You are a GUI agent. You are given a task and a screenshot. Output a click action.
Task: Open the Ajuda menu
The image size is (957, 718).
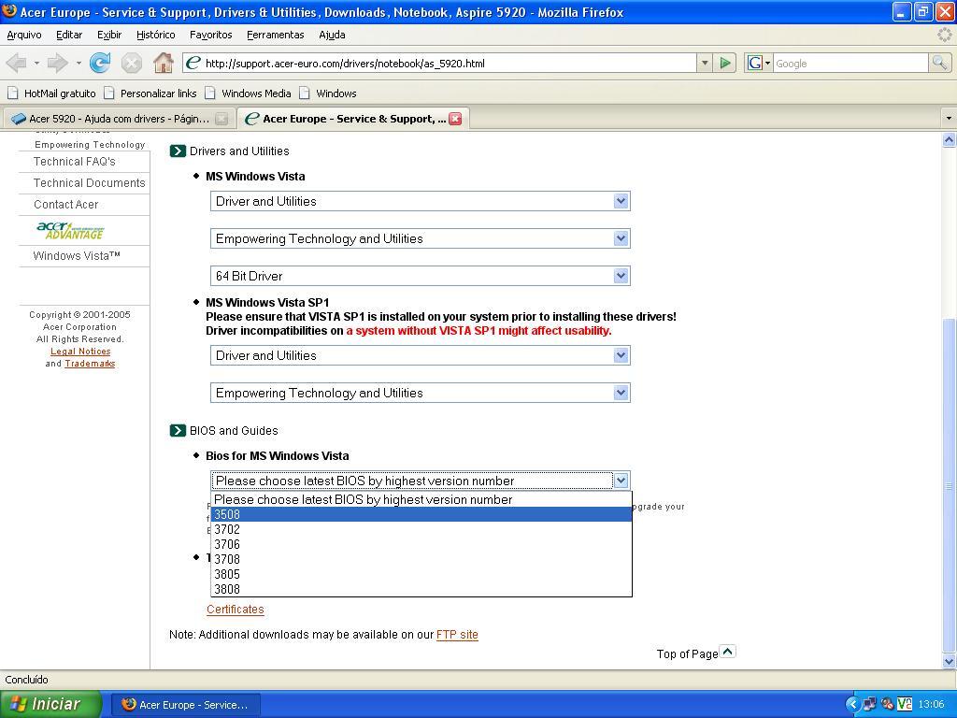click(332, 35)
